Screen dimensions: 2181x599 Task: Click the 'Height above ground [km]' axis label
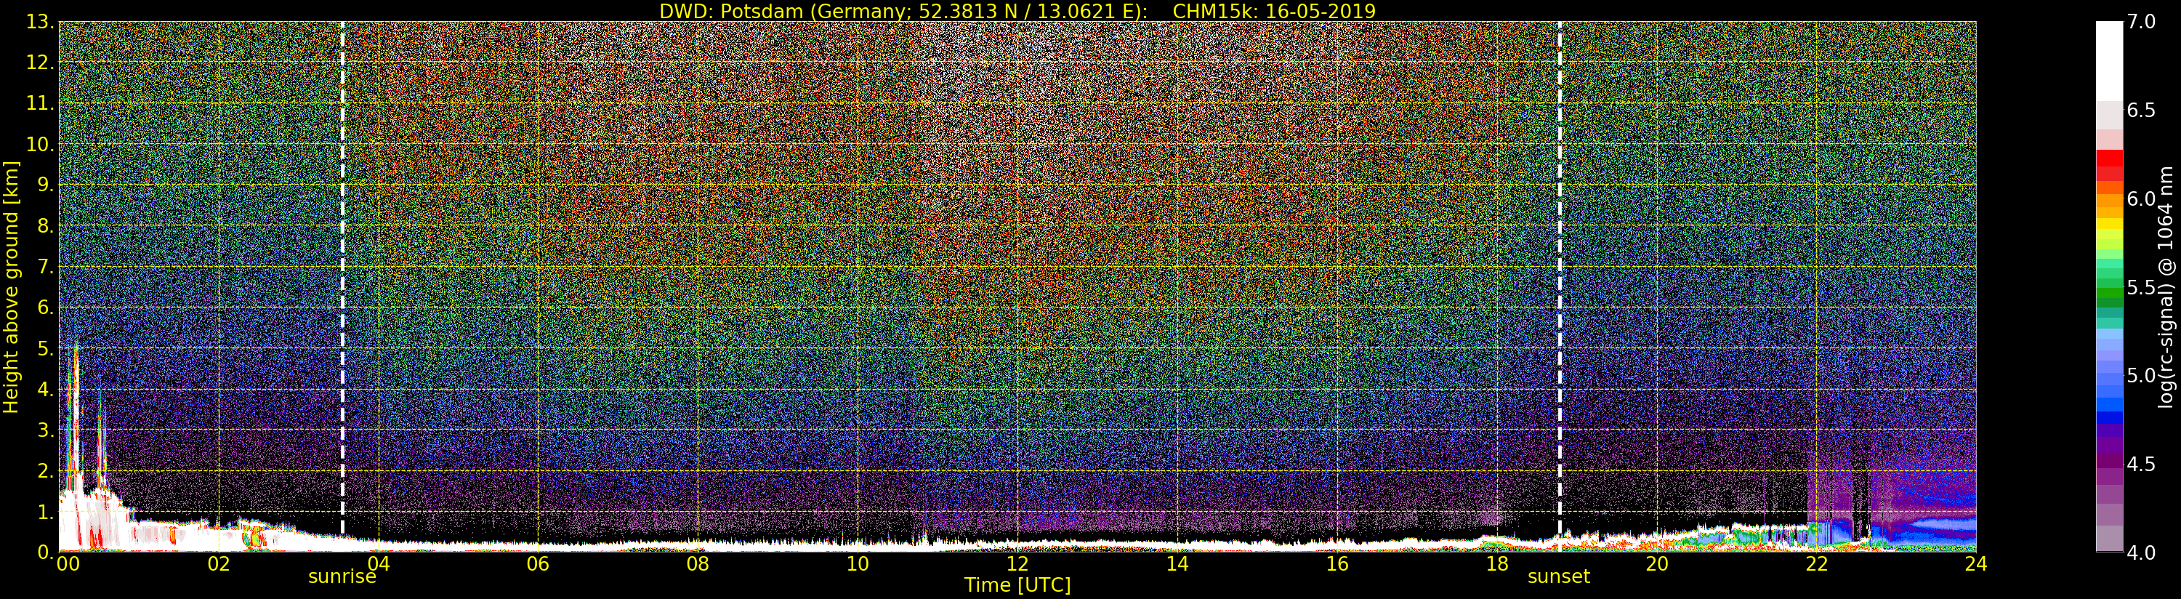pos(11,286)
